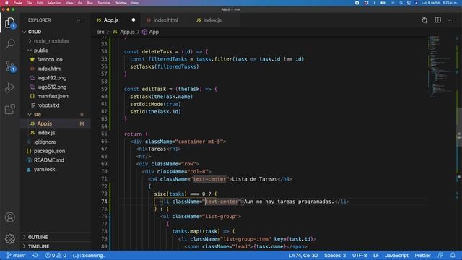Synchronize changes in status bar

35,255
